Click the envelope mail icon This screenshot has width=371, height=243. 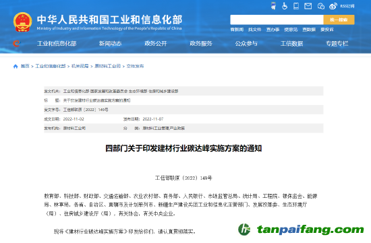(308, 6)
